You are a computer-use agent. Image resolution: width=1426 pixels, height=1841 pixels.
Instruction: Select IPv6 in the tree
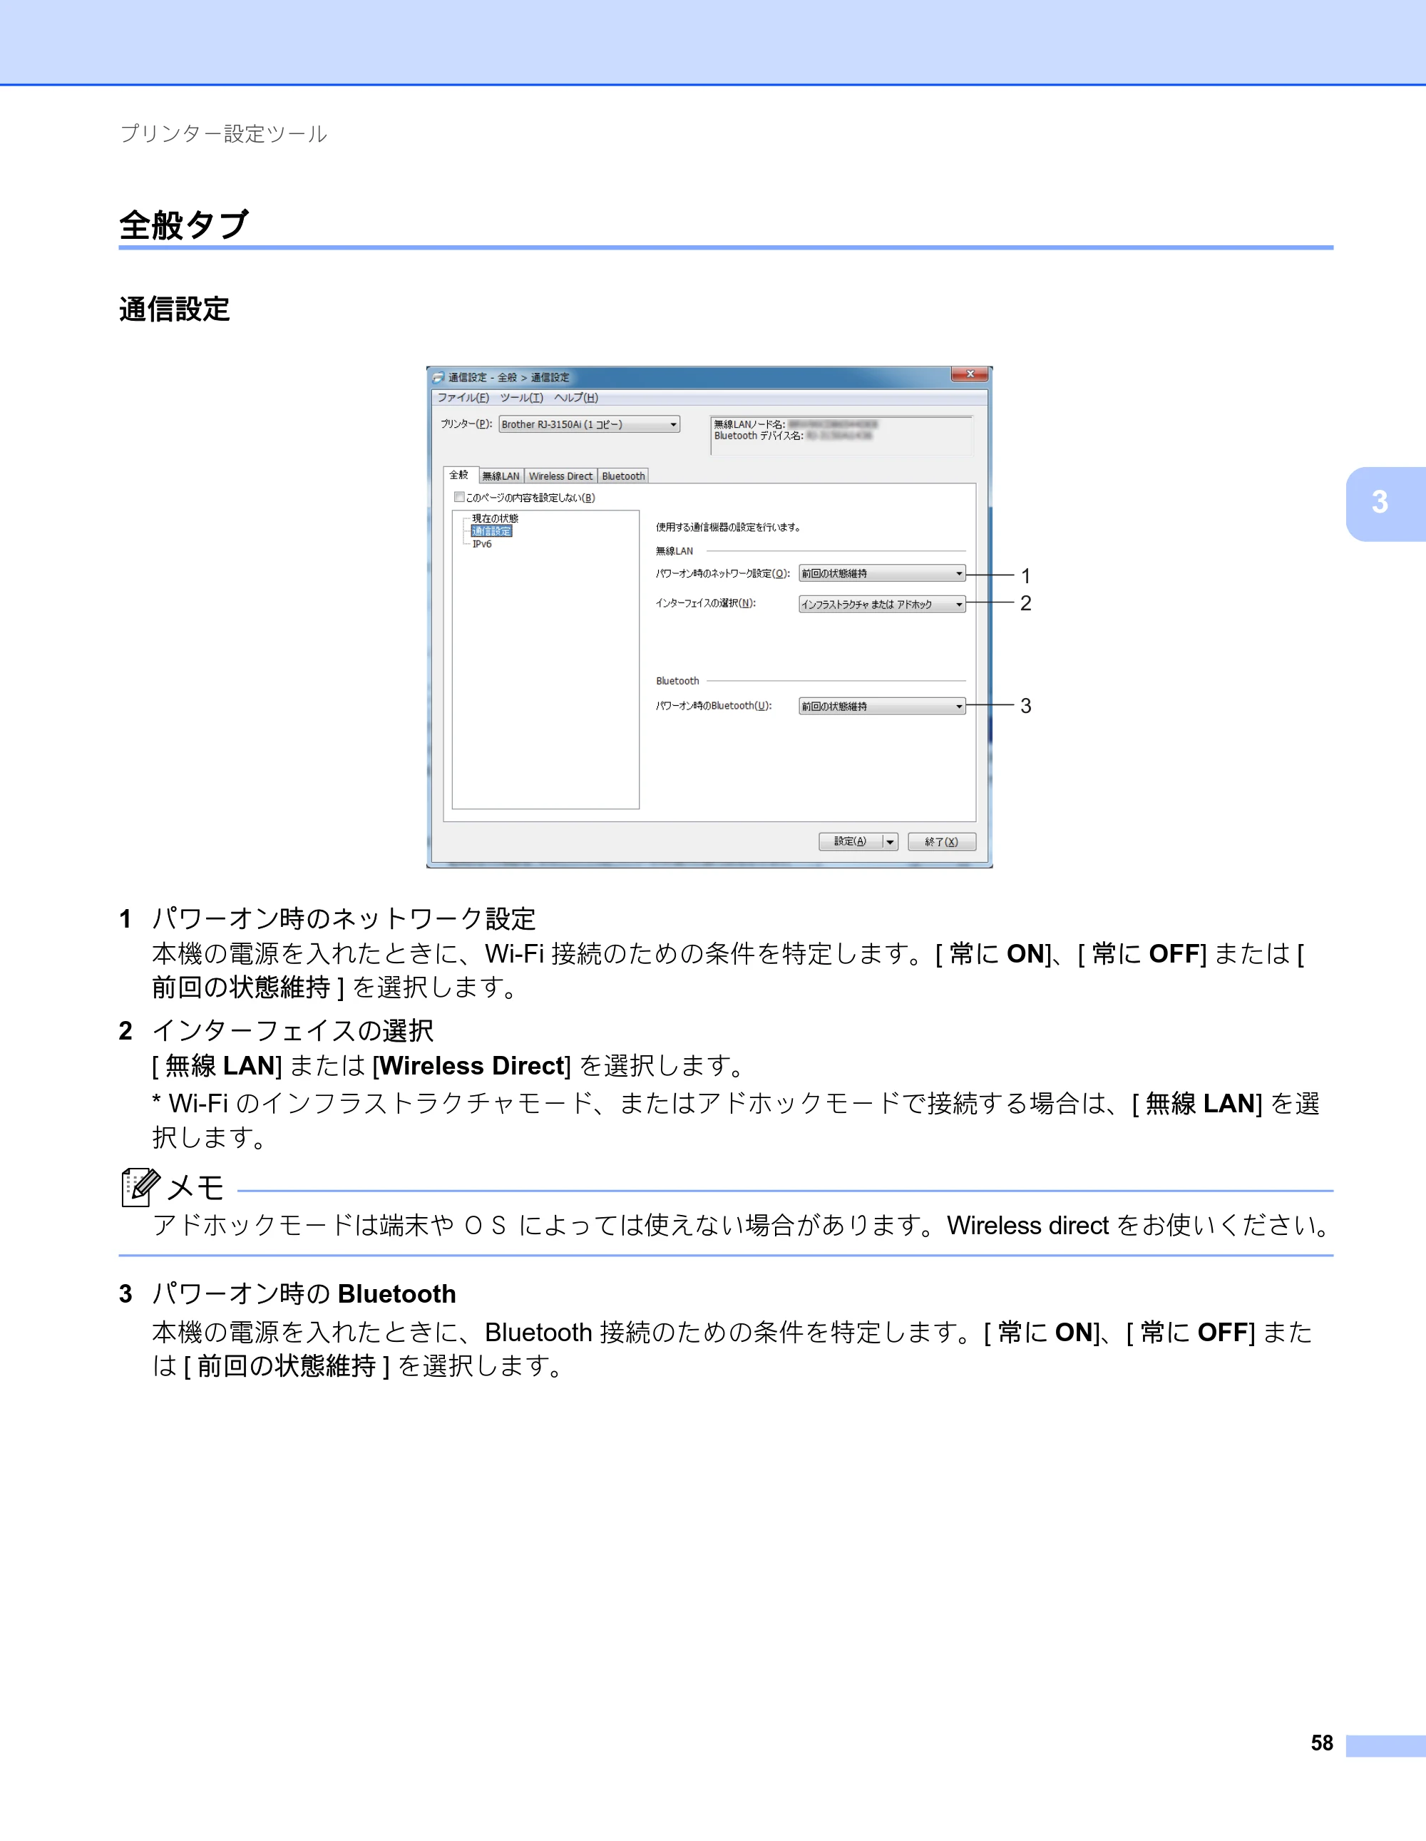tap(482, 545)
